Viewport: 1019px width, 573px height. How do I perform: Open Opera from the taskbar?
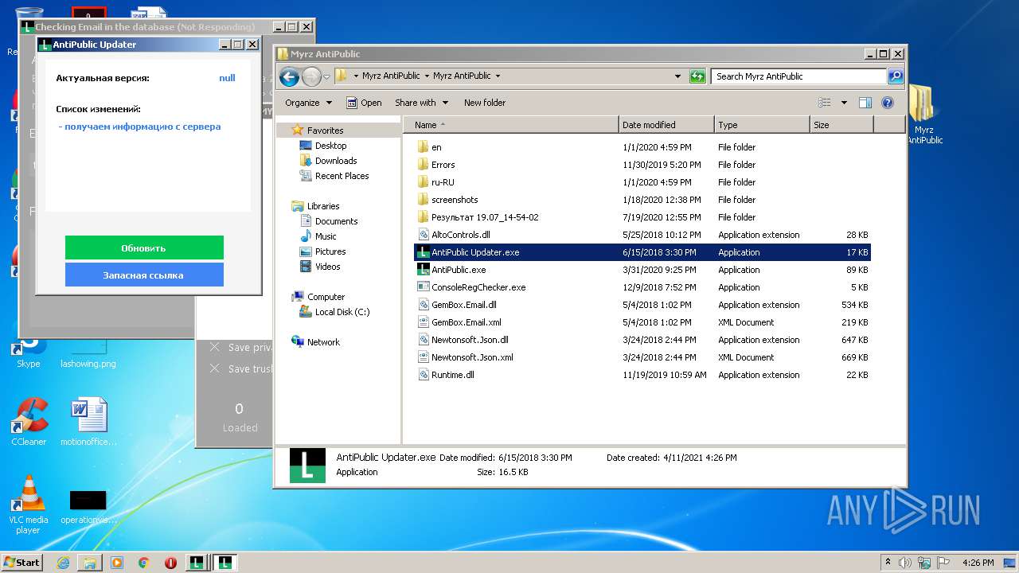(170, 563)
